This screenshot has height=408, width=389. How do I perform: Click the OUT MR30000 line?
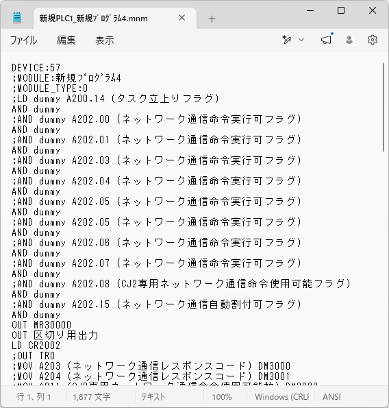(x=41, y=325)
